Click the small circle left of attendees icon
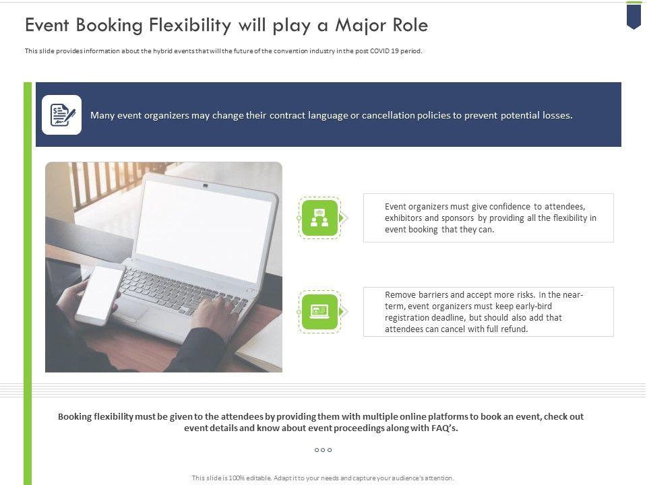The width and height of the screenshot is (647, 485). (298, 218)
